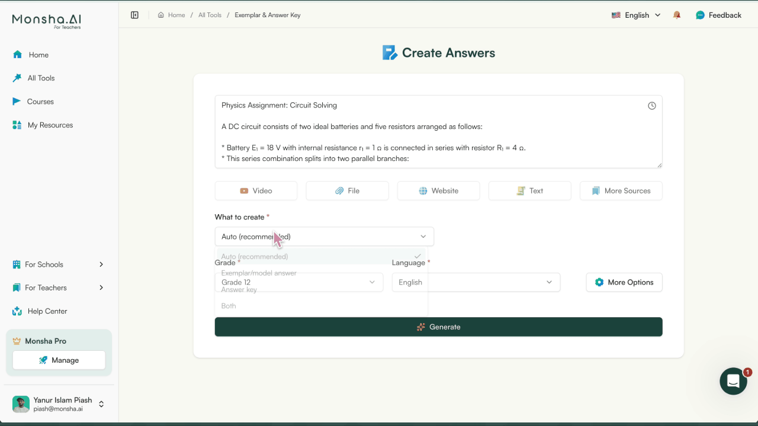
Task: Open the prompt history clock icon
Action: coord(651,105)
